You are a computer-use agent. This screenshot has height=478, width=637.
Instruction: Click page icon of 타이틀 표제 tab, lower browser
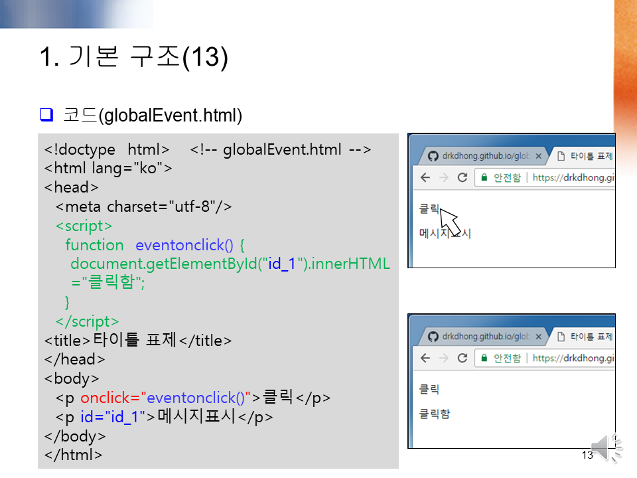click(x=561, y=337)
